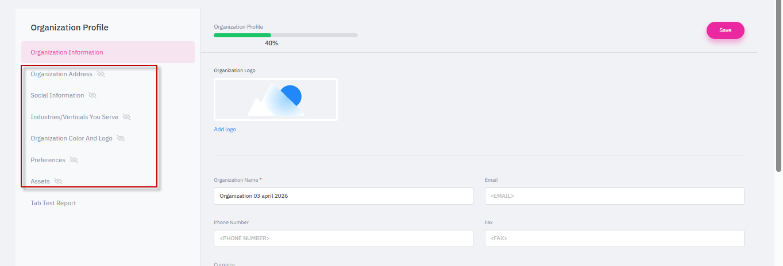The image size is (783, 266).
Task: Click the Organization Profile progress bar
Action: pos(286,35)
